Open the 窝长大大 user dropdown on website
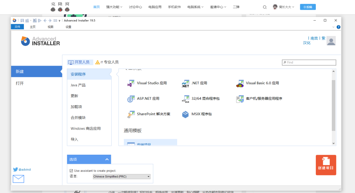 click(284, 7)
